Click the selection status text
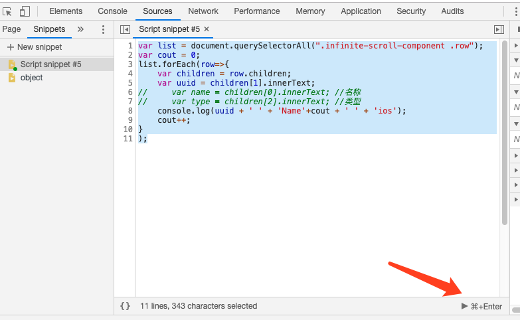520x320 pixels. pyautogui.click(x=199, y=306)
